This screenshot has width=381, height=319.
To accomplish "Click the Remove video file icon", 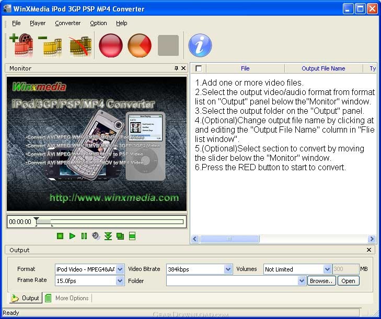I will 50,45.
